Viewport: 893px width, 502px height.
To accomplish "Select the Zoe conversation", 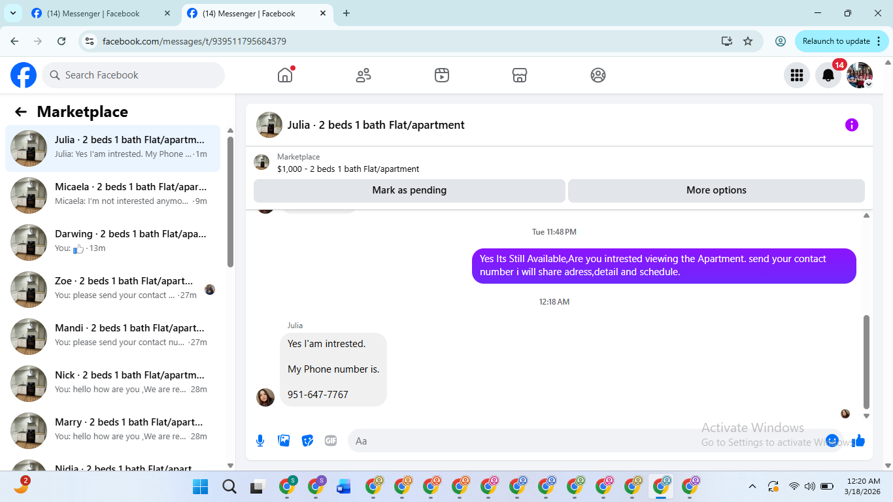I will [112, 290].
